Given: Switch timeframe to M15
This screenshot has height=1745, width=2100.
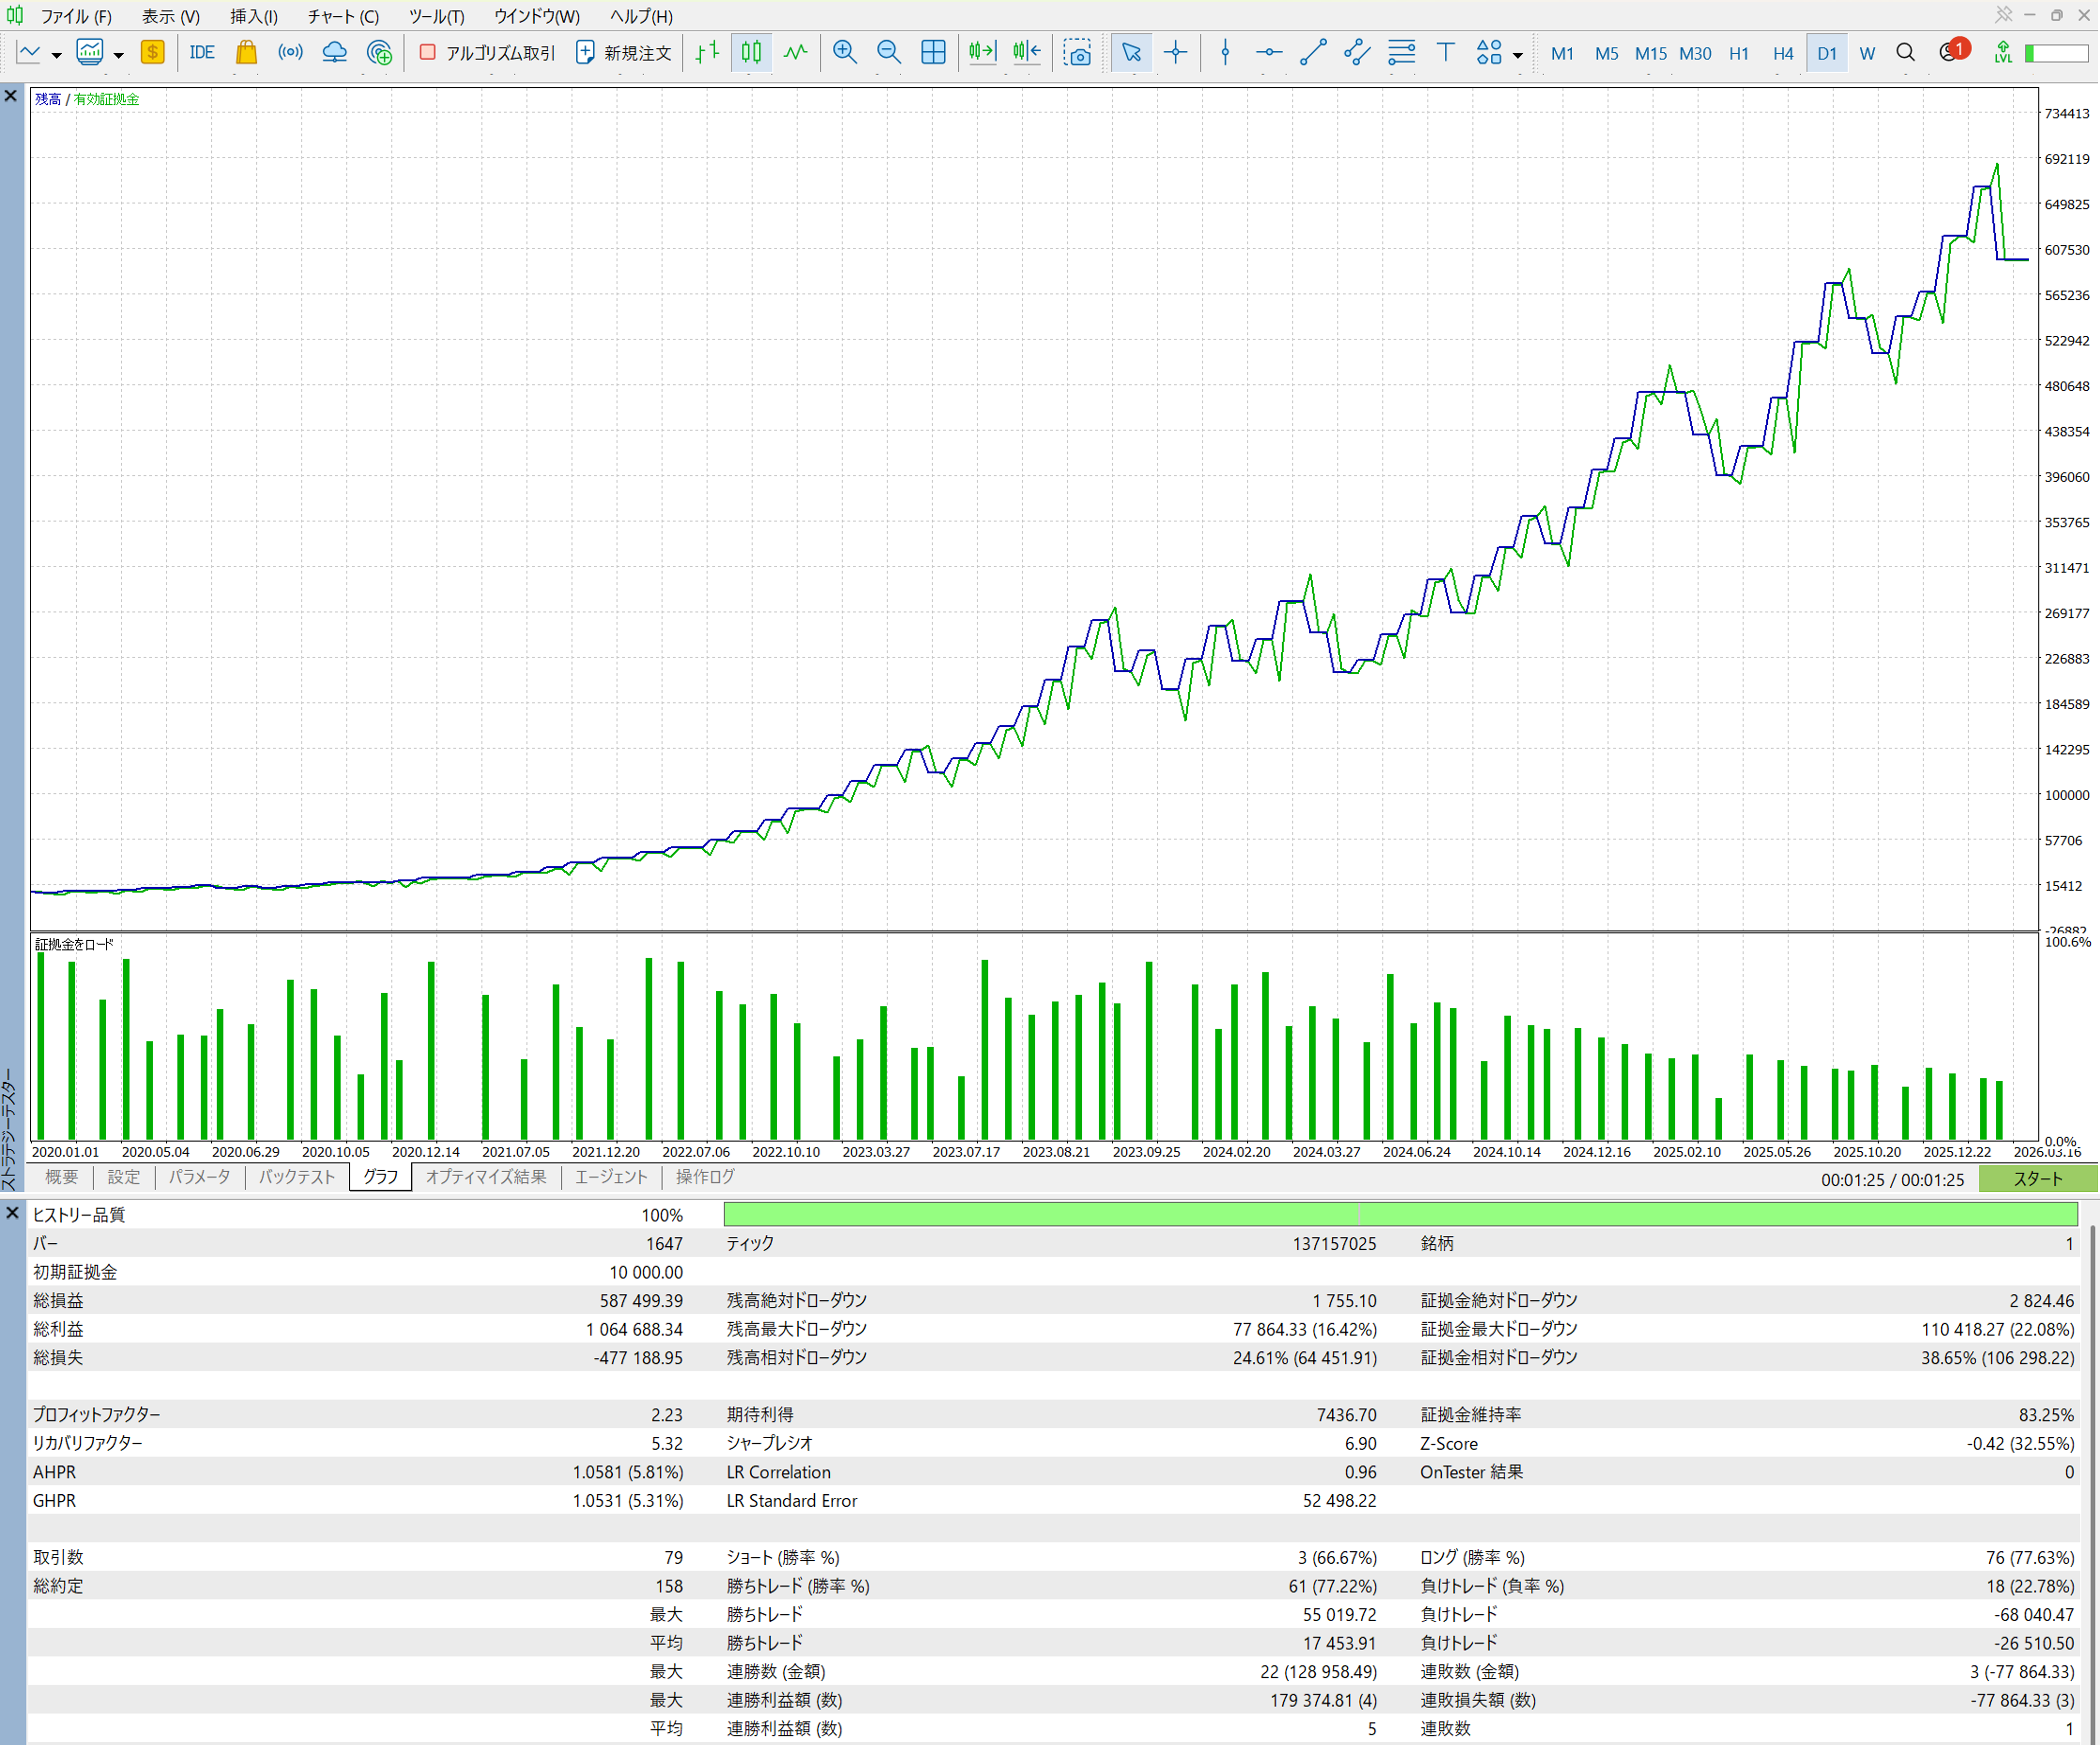Looking at the screenshot, I should coord(1651,54).
